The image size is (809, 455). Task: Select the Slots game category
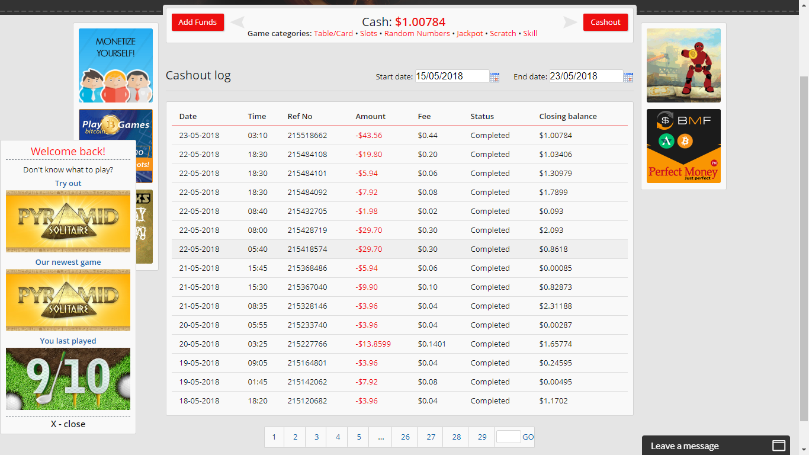click(368, 34)
